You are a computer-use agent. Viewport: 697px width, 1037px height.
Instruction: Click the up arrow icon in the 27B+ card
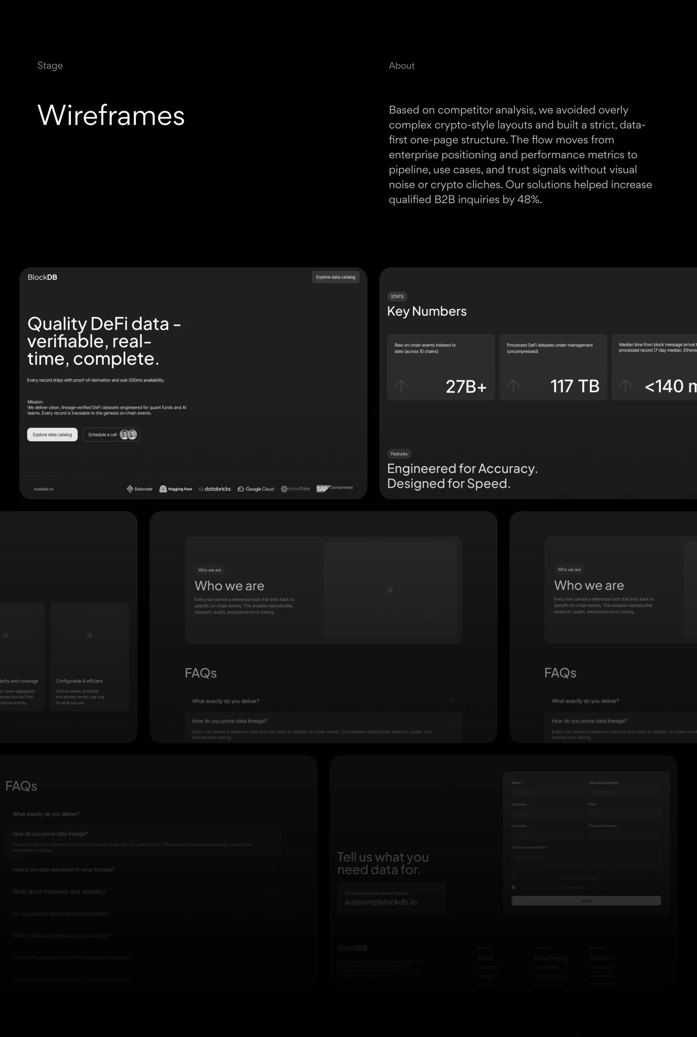pyautogui.click(x=401, y=386)
